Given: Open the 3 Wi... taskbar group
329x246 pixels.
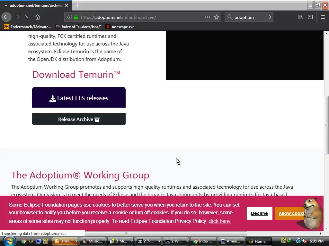Looking at the screenshot, I should pyautogui.click(x=65, y=241).
